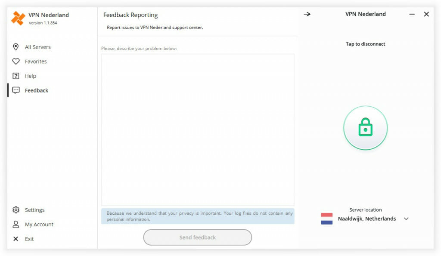Click 'Tap to disconnect' to end the connection
The width and height of the screenshot is (441, 256).
(365, 43)
